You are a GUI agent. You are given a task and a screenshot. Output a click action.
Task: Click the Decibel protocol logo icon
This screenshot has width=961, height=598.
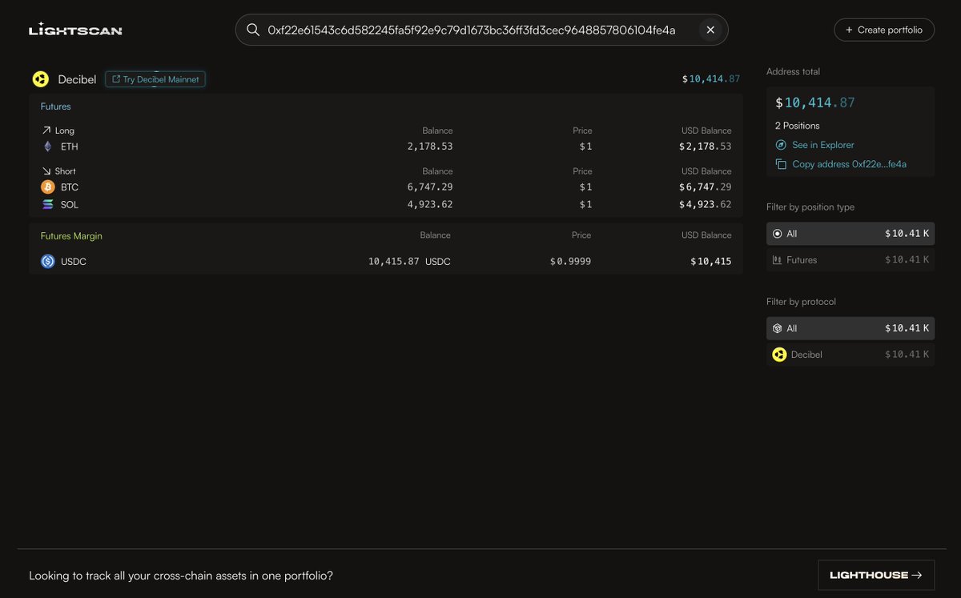click(x=41, y=79)
